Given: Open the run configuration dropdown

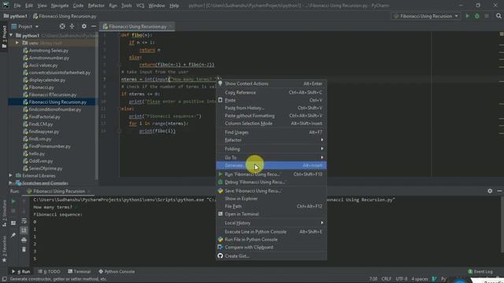Looking at the screenshot, I should click(x=426, y=16).
